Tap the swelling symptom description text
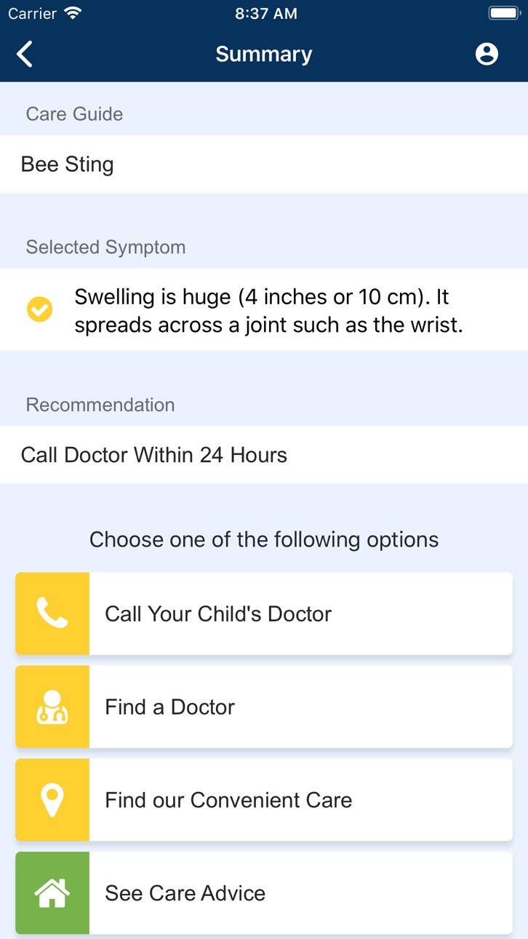This screenshot has height=939, width=528. click(x=268, y=310)
